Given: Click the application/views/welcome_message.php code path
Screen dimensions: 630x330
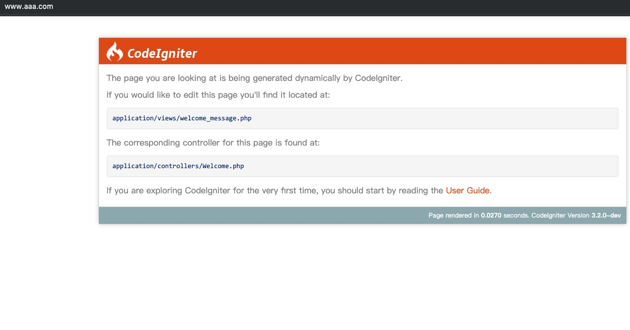Looking at the screenshot, I should coord(182,118).
